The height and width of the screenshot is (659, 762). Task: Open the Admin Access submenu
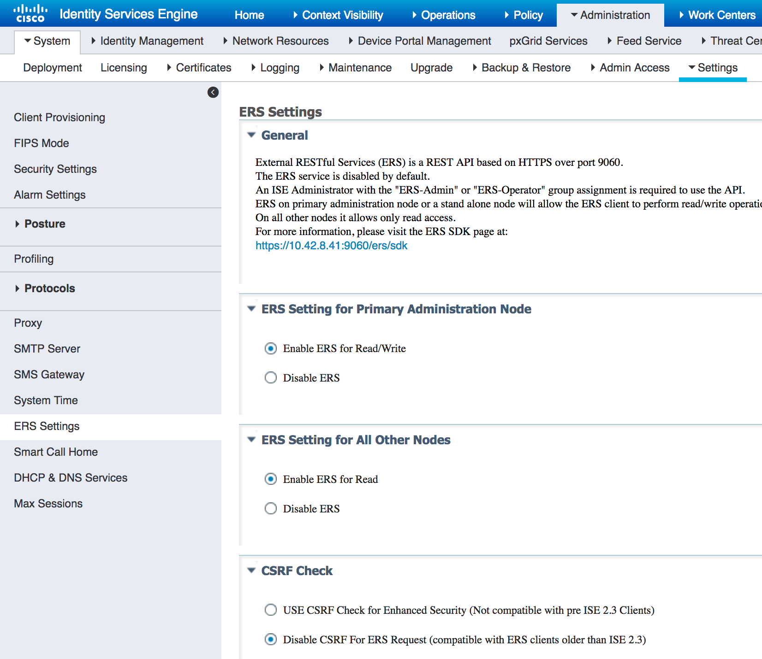[x=630, y=68]
